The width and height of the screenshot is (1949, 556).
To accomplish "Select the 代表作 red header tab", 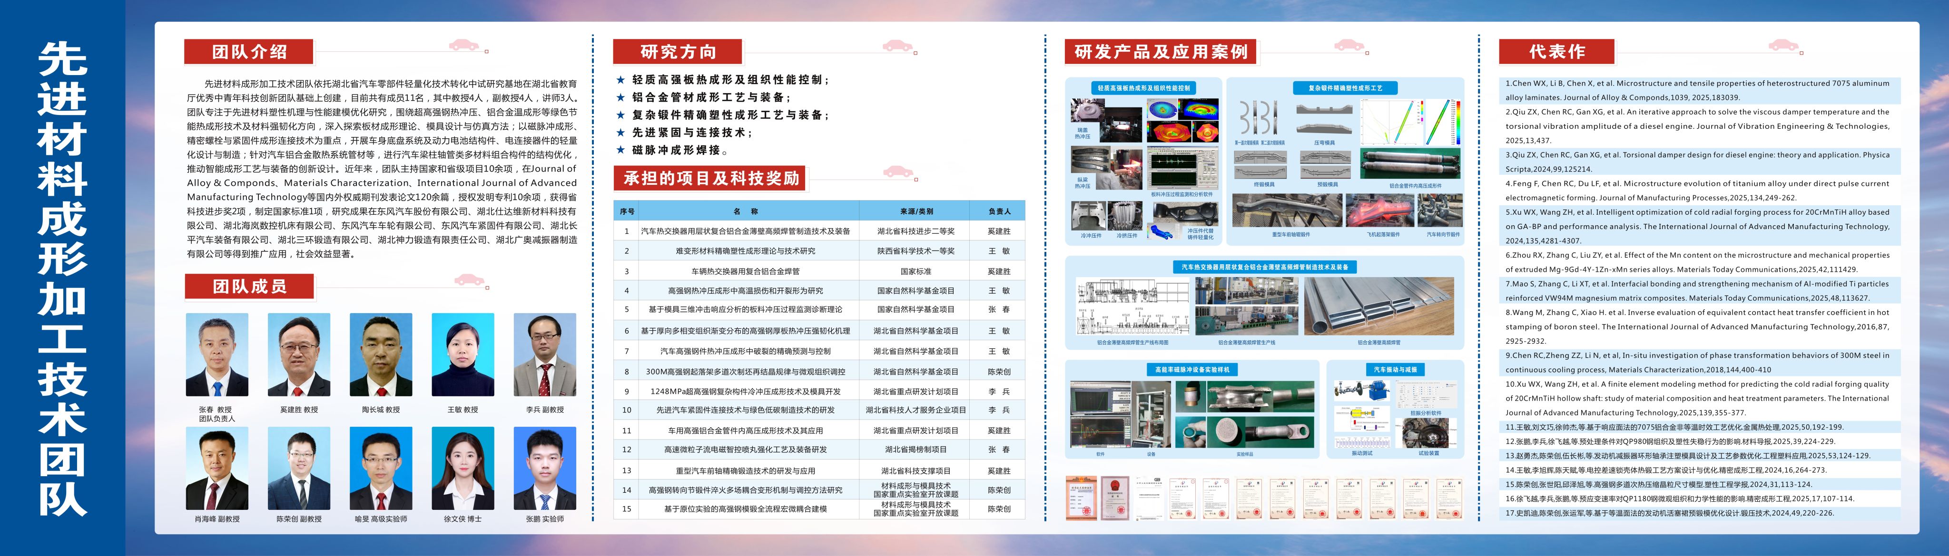I will pos(1556,51).
